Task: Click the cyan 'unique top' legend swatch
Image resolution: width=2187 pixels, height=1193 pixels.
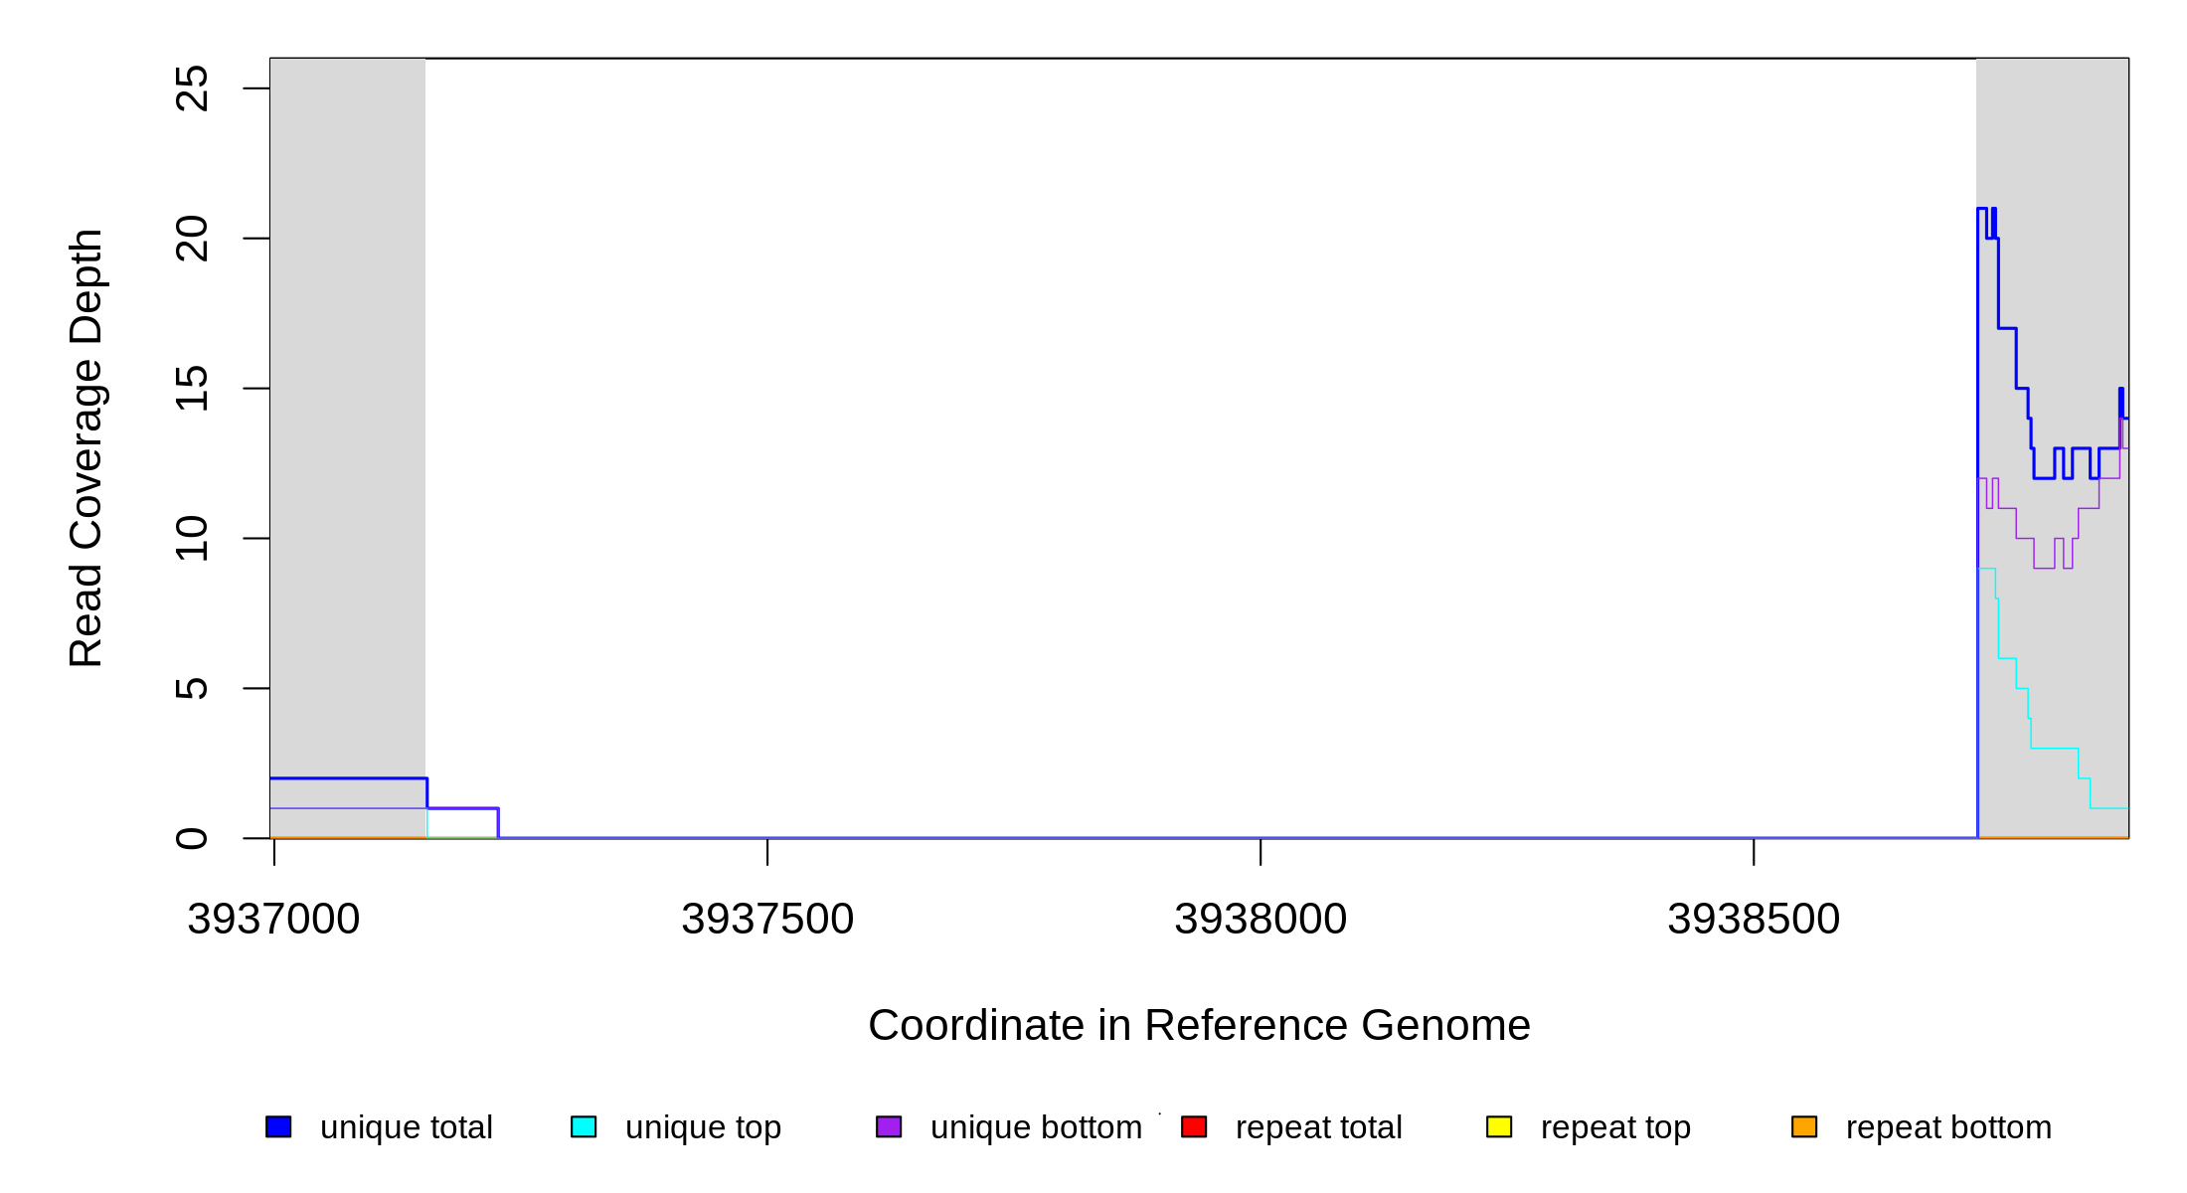Action: point(584,1126)
